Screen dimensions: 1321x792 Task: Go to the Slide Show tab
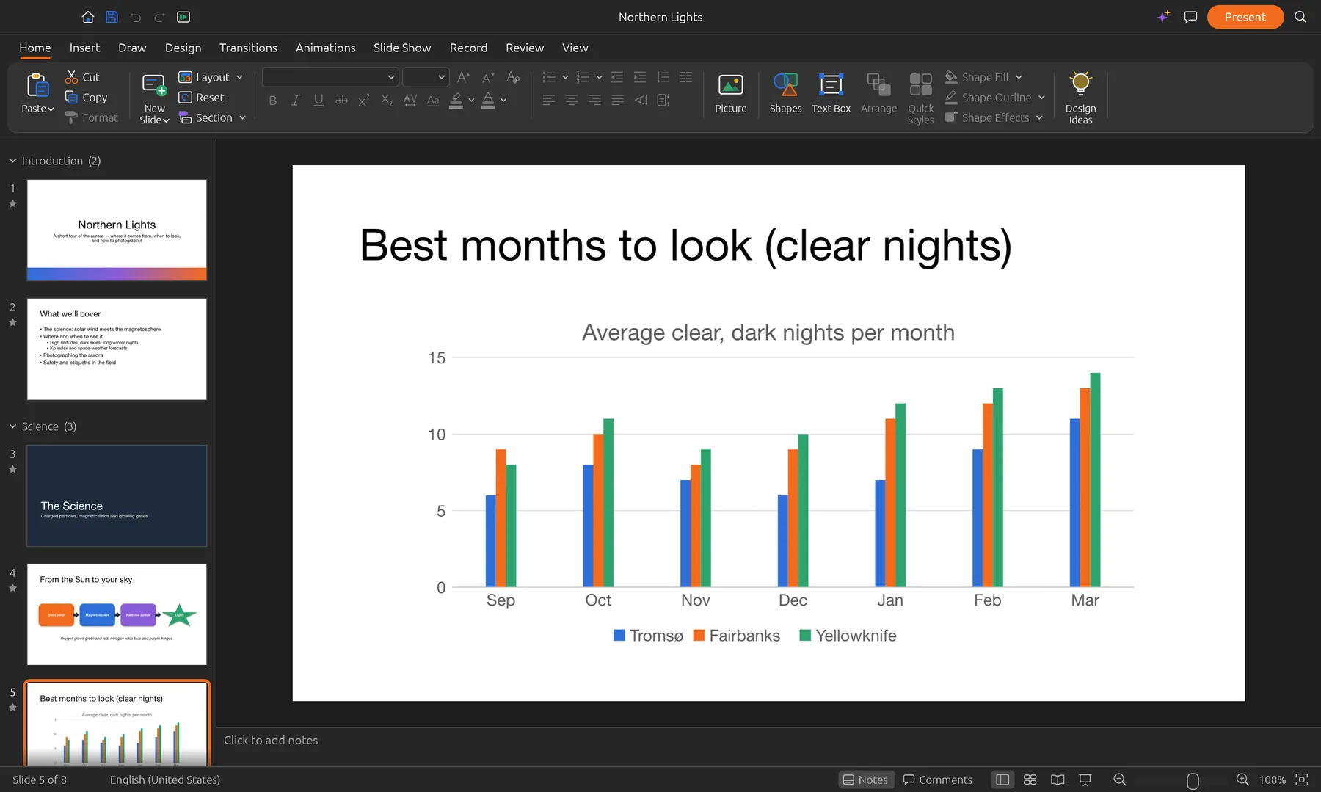point(402,48)
